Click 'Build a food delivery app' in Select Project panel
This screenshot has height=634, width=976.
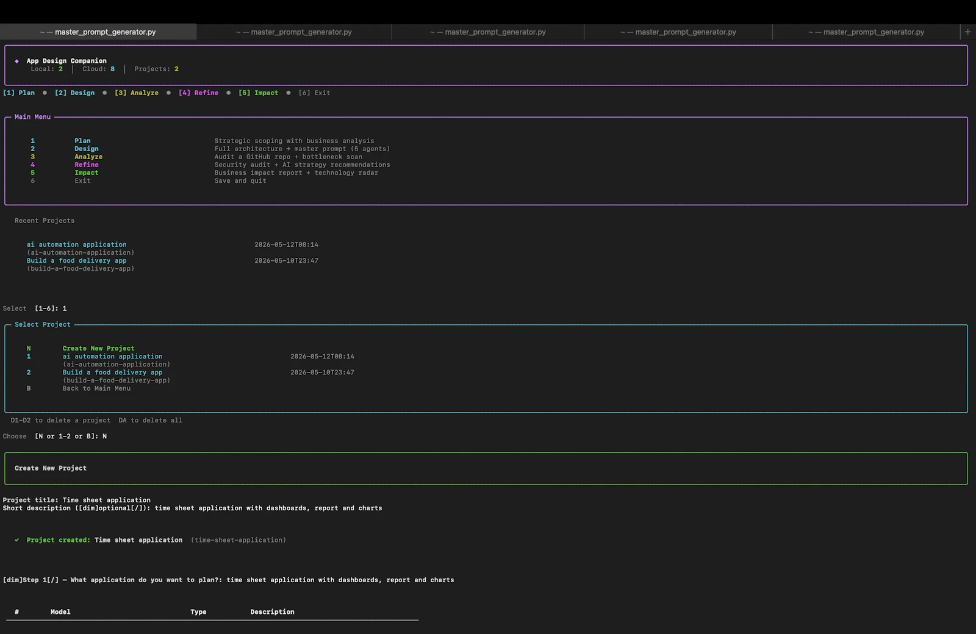tap(113, 372)
